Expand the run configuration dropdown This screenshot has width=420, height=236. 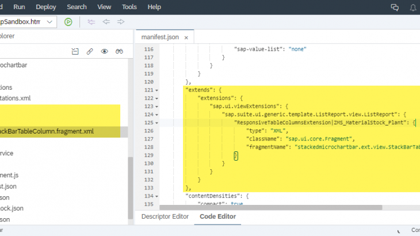[x=49, y=22]
